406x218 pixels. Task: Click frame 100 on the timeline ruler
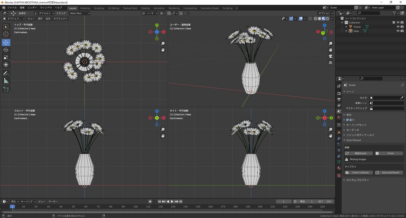pos(136,207)
